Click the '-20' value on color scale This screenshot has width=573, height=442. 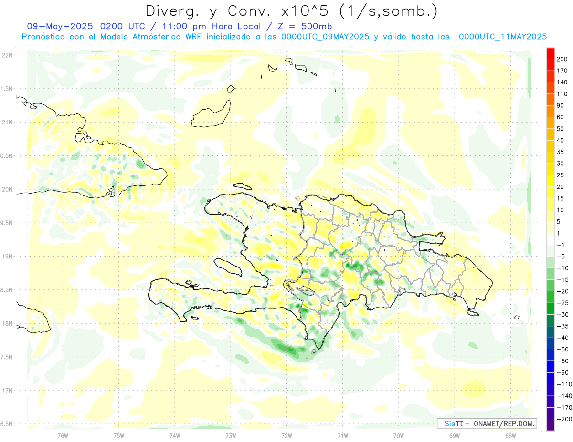[563, 291]
